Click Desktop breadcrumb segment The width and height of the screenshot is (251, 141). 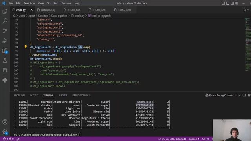click(43, 16)
